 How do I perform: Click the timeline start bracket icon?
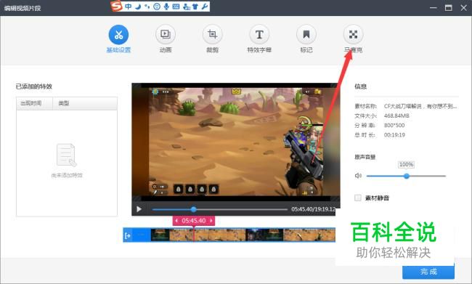[127, 235]
